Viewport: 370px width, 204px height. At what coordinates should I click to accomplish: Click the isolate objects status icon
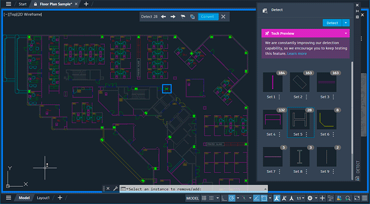(331, 198)
